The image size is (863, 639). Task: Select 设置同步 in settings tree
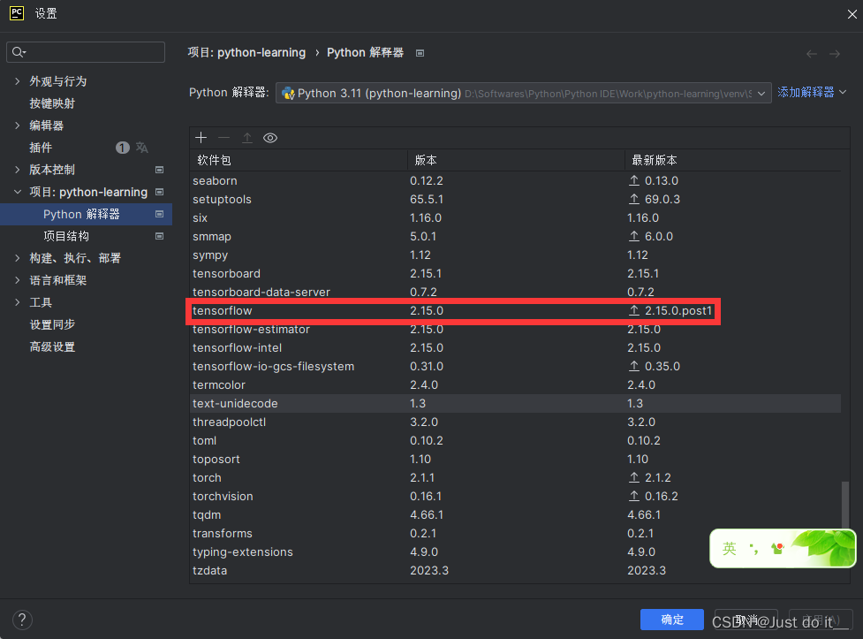[x=52, y=324]
